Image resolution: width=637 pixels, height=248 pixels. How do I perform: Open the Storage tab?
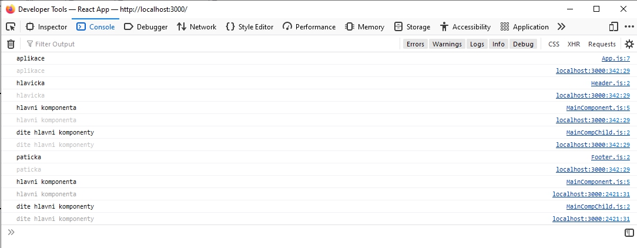tap(412, 27)
